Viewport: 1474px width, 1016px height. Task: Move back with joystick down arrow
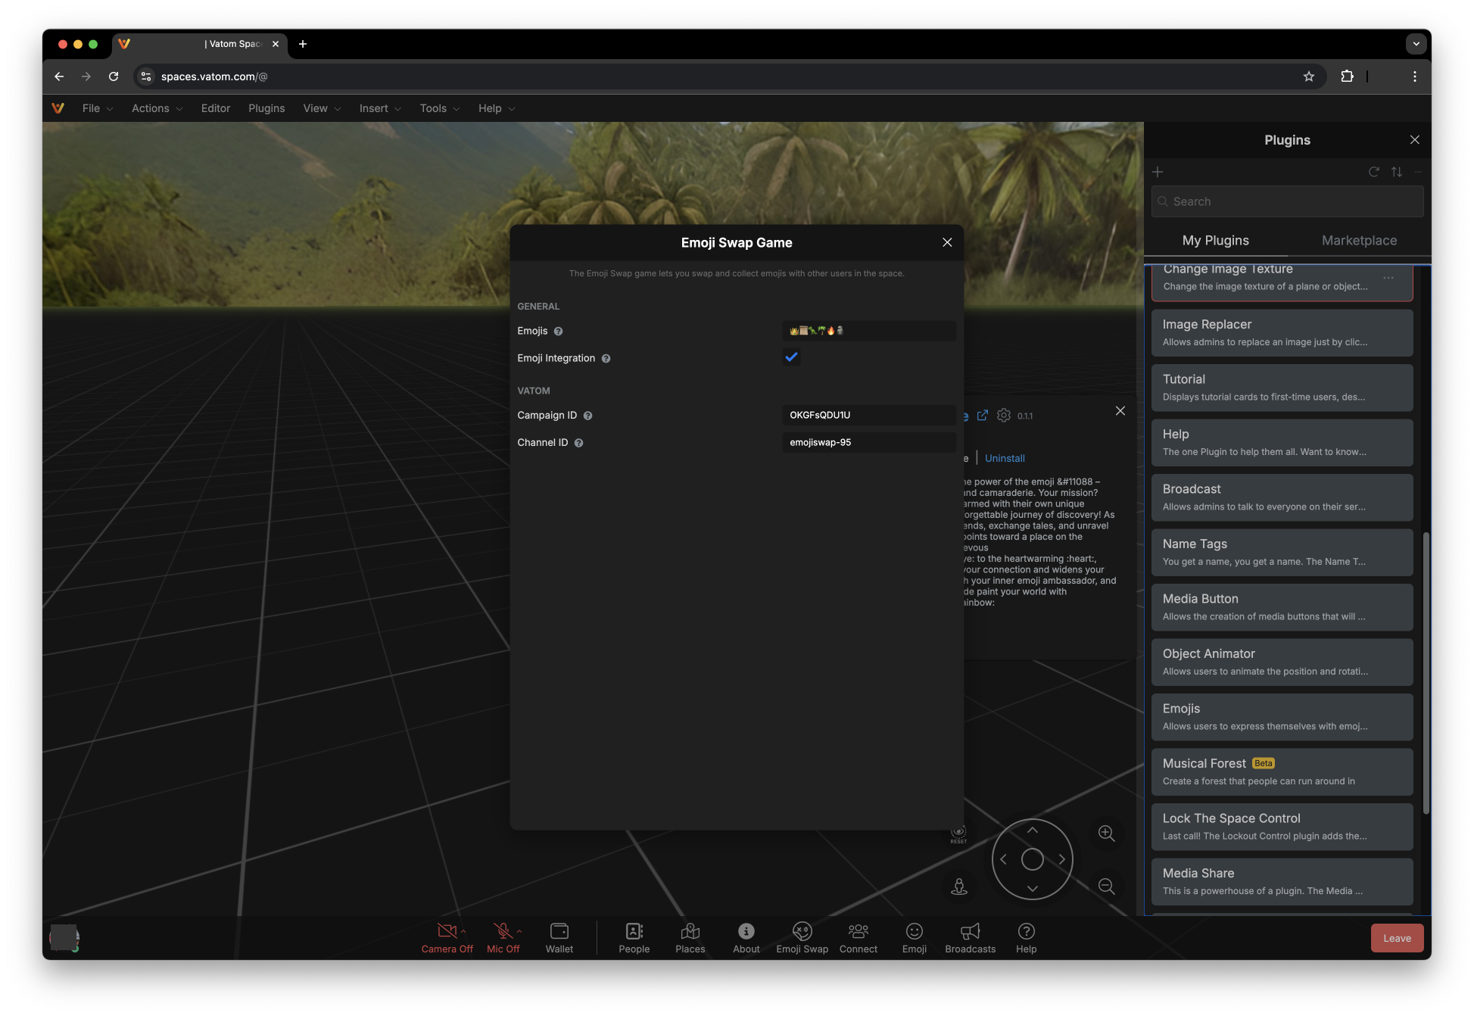[1033, 888]
